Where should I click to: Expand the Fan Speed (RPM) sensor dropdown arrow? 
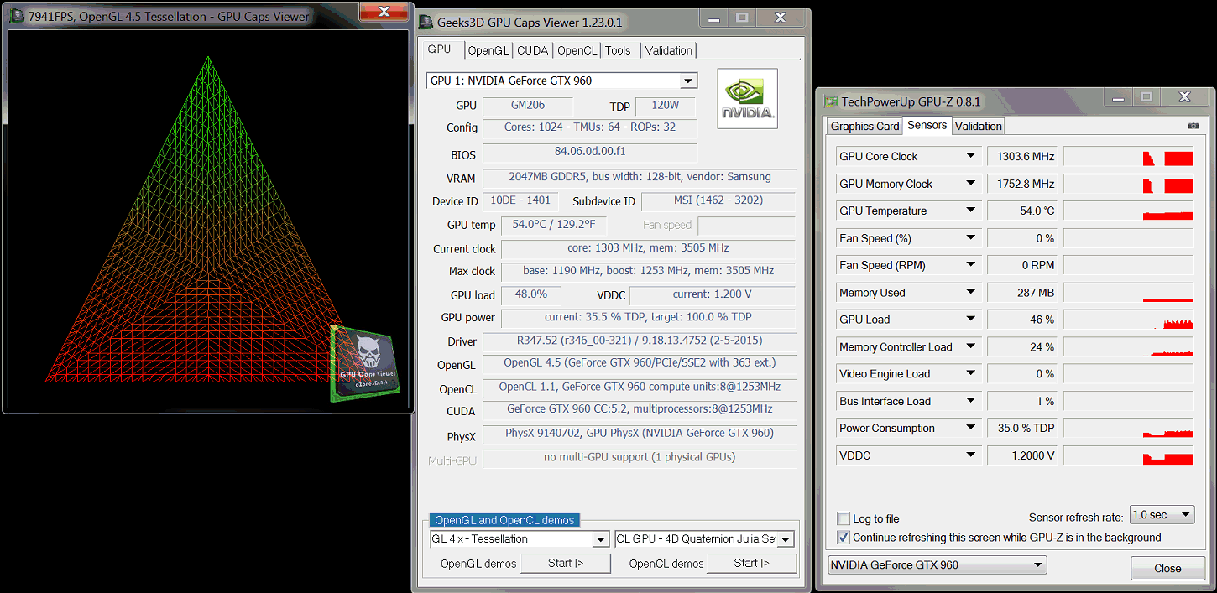click(x=970, y=265)
